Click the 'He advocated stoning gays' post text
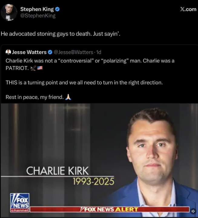 [61, 34]
